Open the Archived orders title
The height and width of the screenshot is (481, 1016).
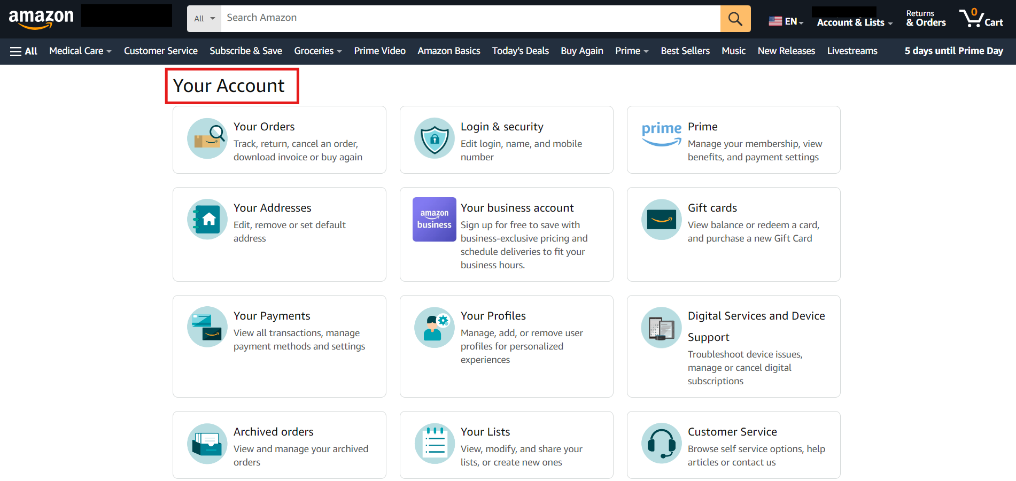[x=274, y=432]
